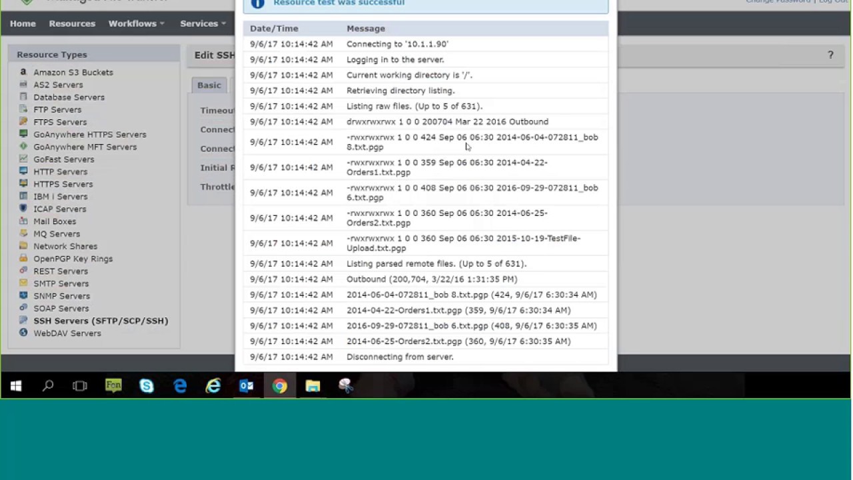Launch Skype from the taskbar
Viewport: 853px width, 480px height.
(x=147, y=386)
